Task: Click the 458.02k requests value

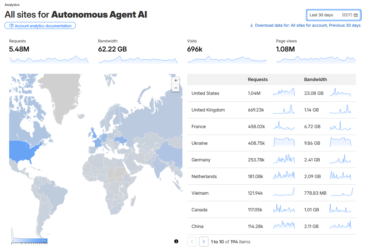Action: [257, 127]
